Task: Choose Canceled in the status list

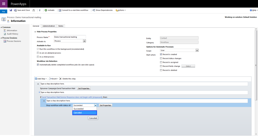Action: 85,113
